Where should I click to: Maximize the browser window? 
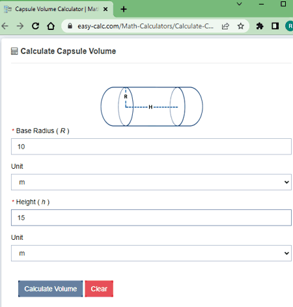(x=283, y=4)
